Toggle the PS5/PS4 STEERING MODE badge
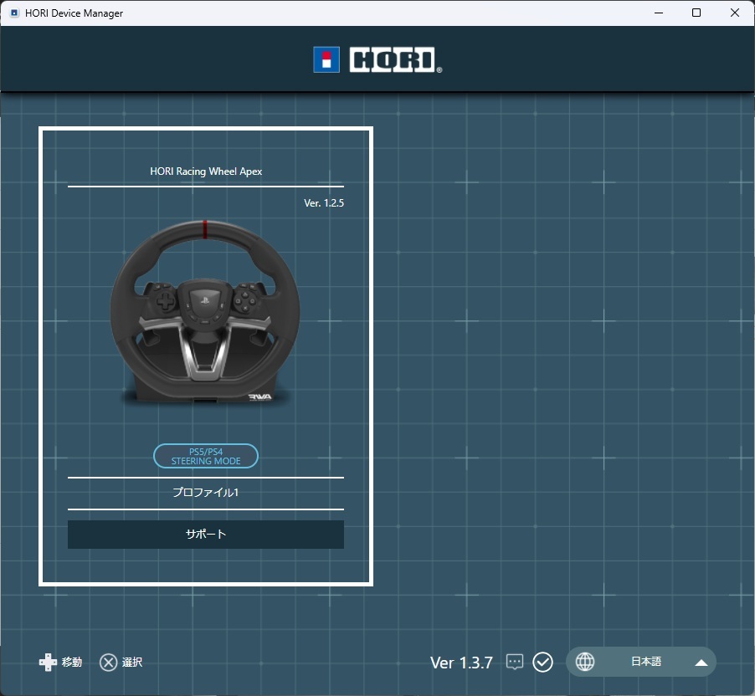Screen dimensions: 755x696 tap(205, 456)
